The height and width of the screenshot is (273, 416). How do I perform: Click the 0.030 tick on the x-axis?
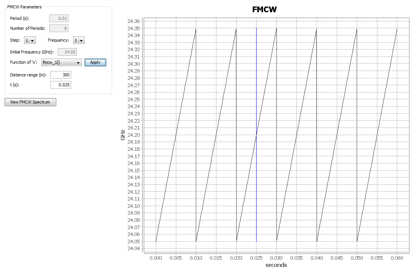coord(276,258)
